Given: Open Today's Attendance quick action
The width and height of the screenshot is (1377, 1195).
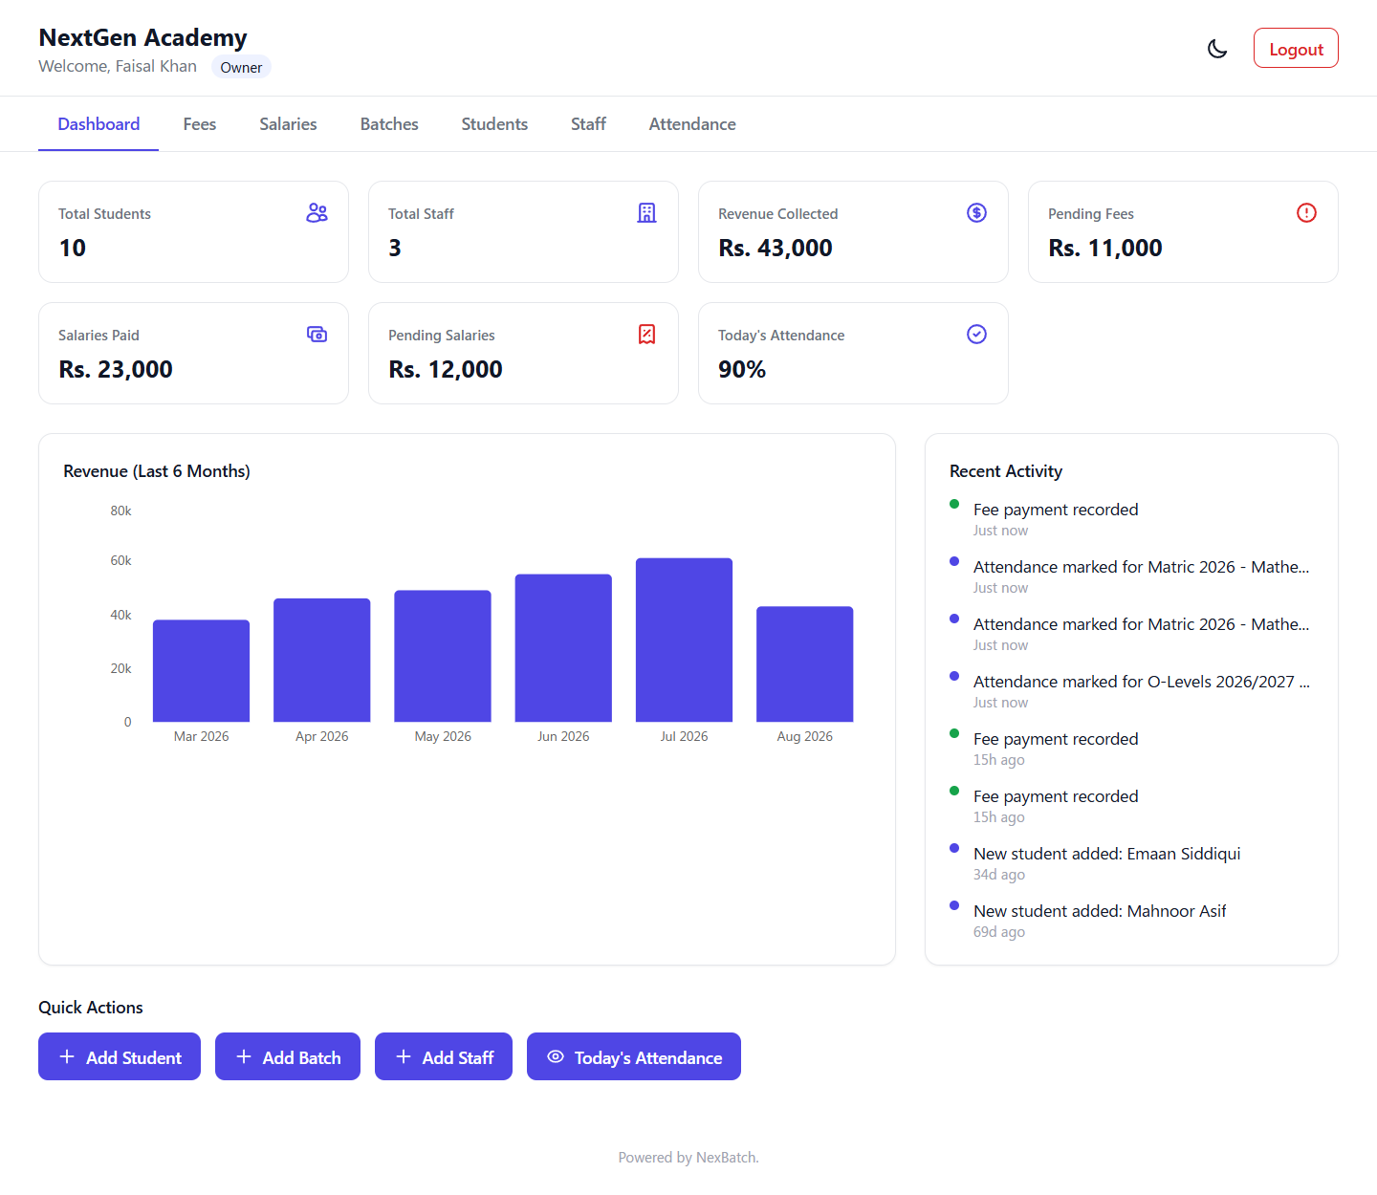Looking at the screenshot, I should [x=634, y=1056].
